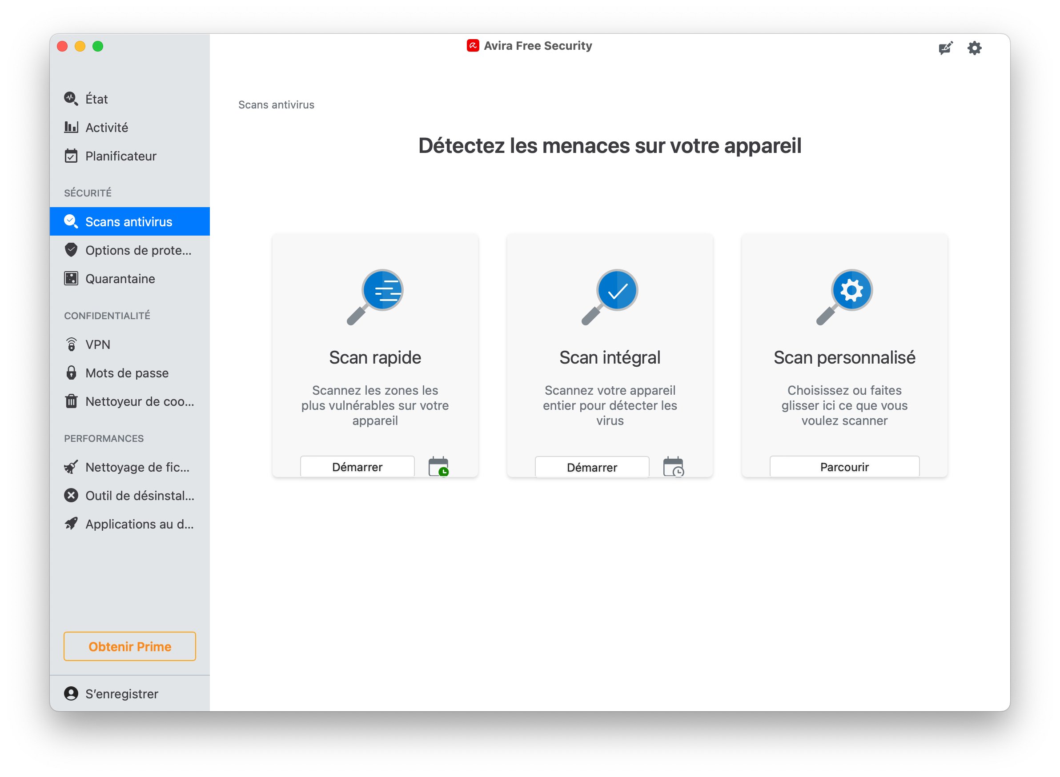Open the VPN section
This screenshot has height=777, width=1060.
(130, 344)
